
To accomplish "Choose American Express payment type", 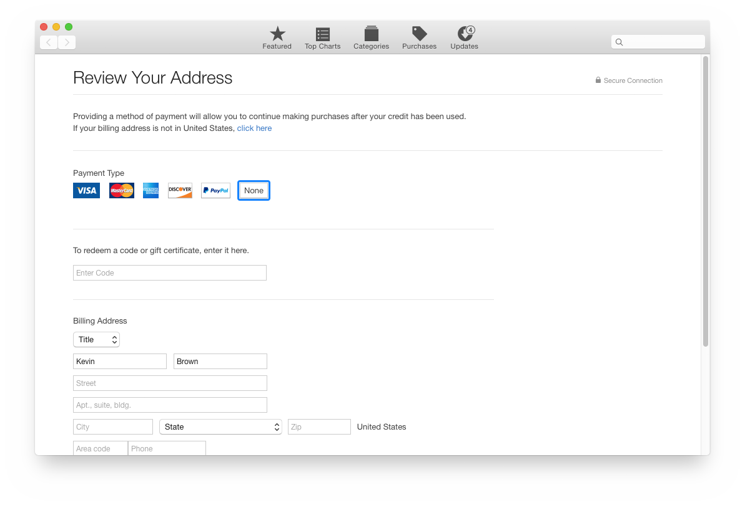I will (150, 191).
